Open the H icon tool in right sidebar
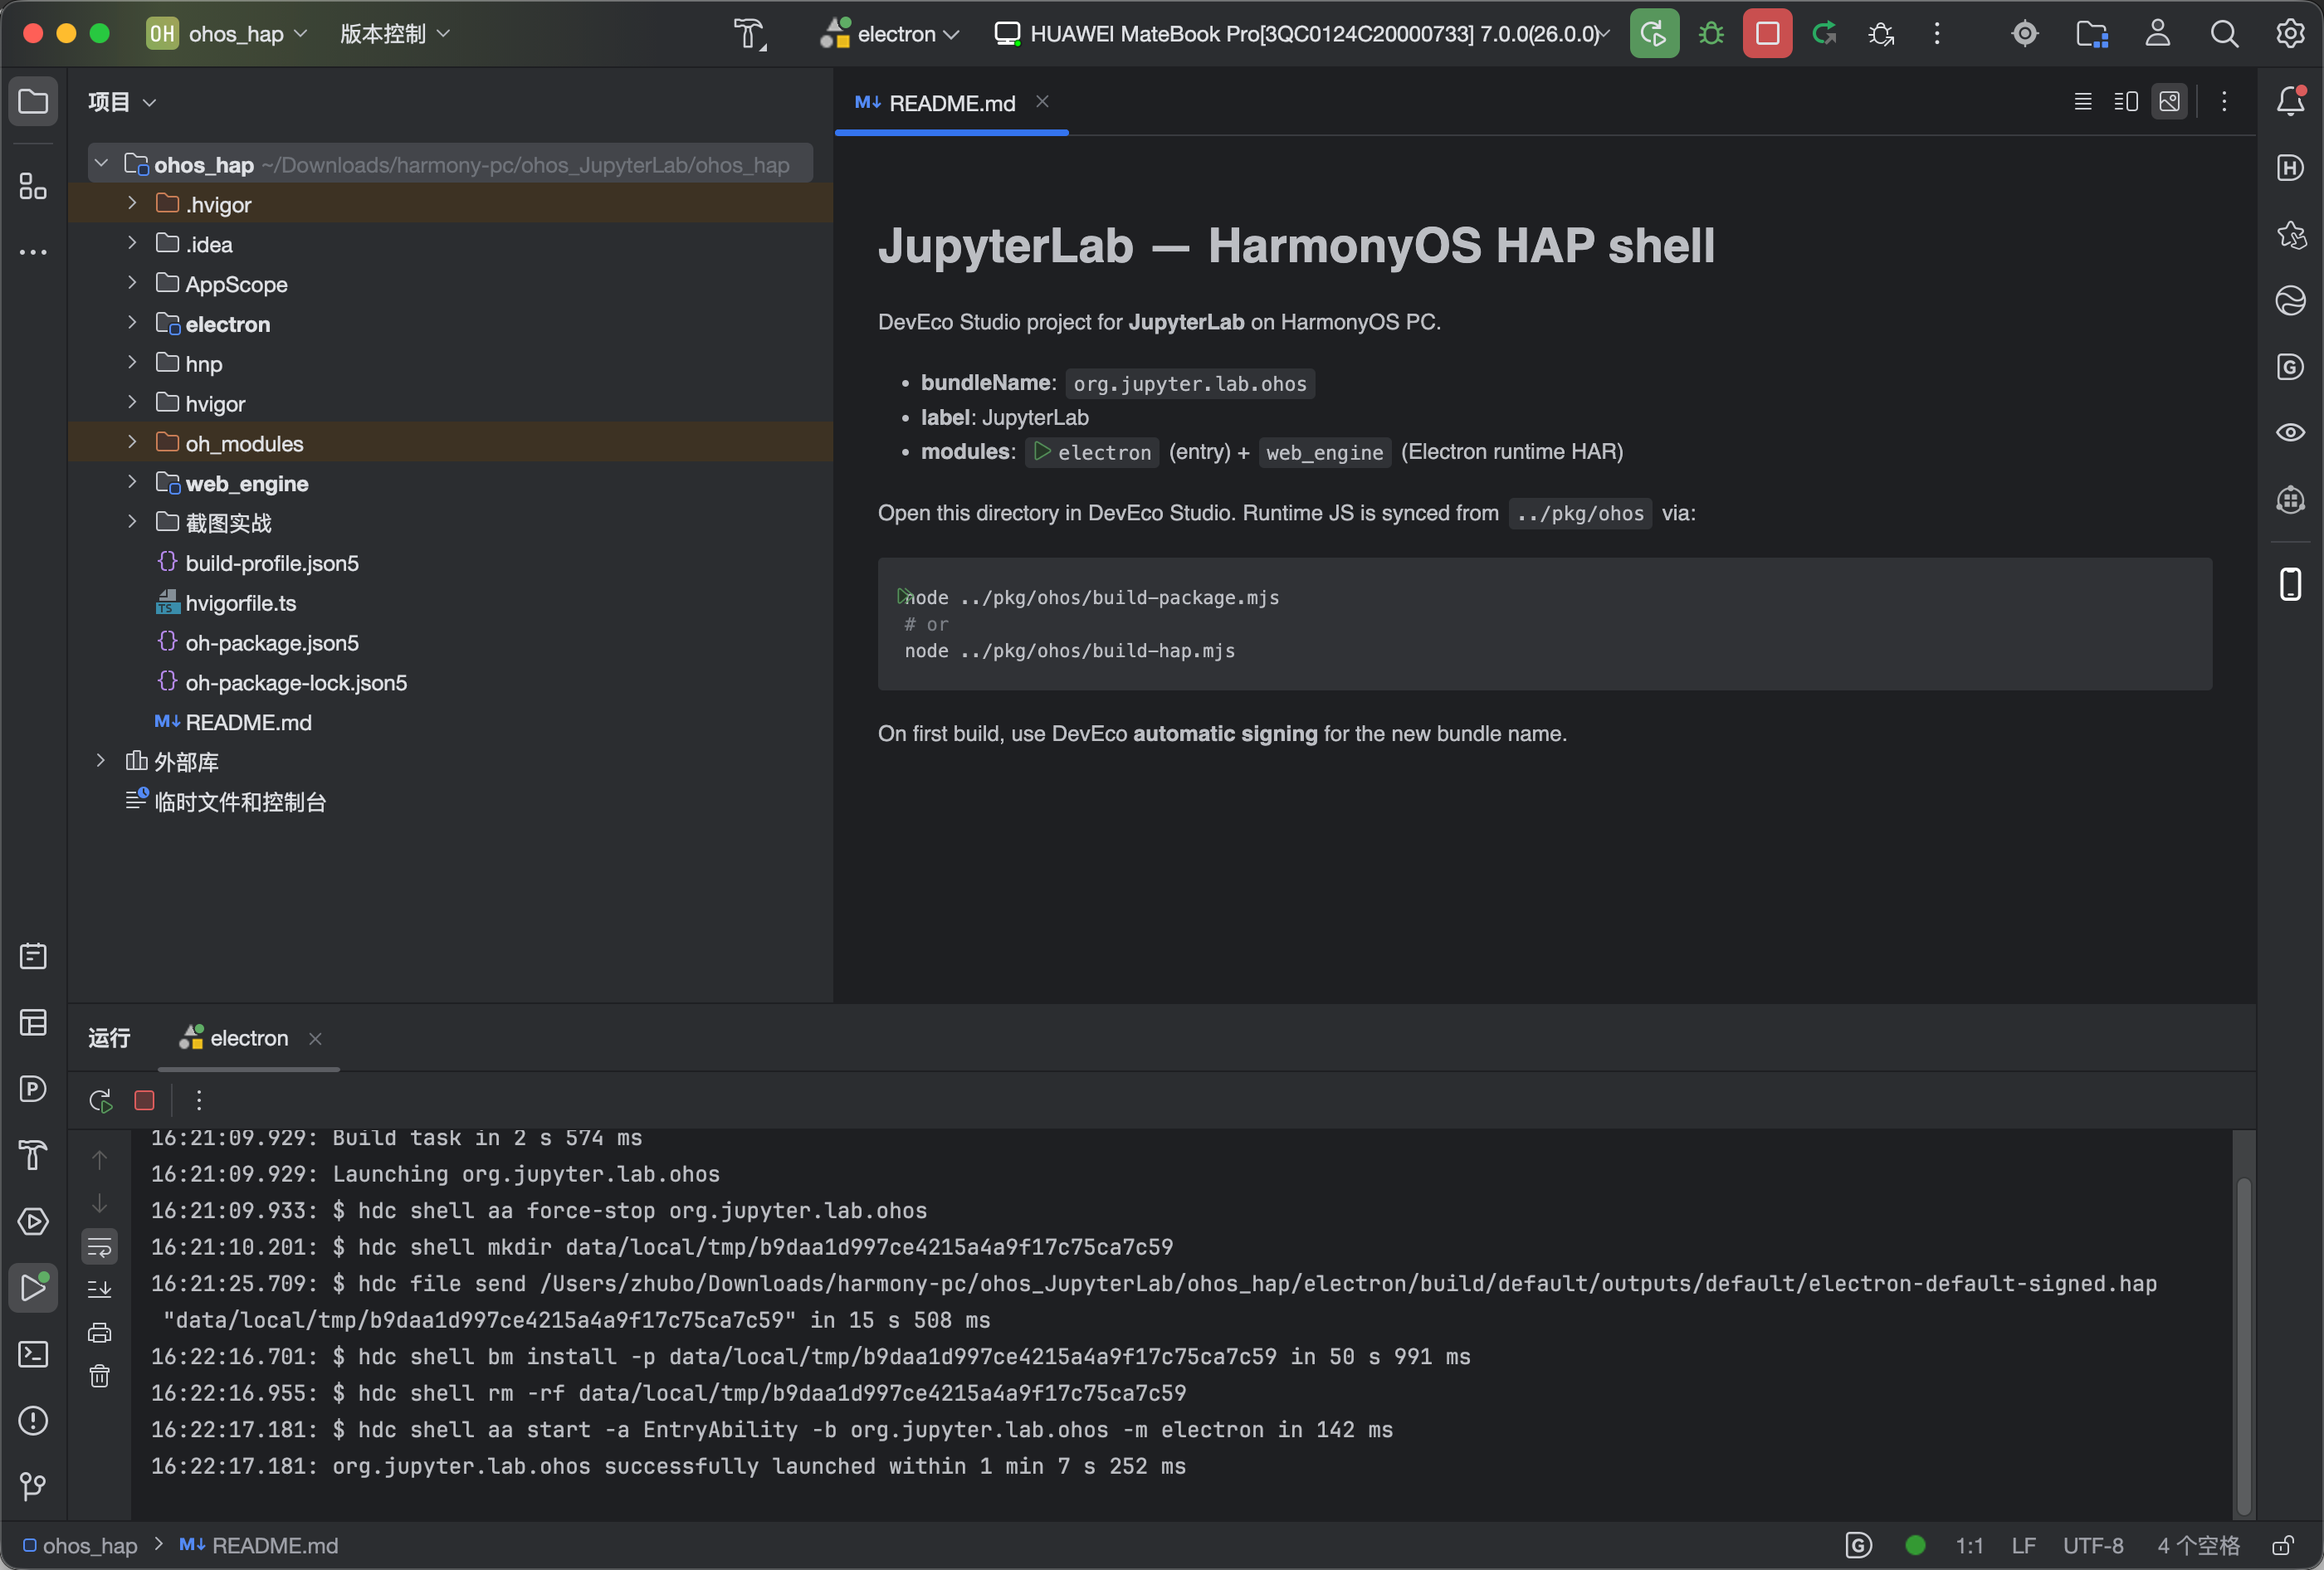The image size is (2324, 1570). tap(2290, 167)
